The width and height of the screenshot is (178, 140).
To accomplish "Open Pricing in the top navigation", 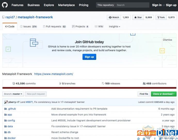I will click(84, 5).
